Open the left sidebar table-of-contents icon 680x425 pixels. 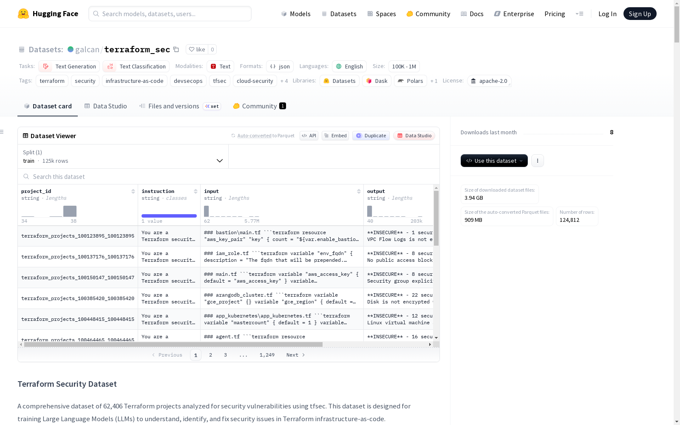pos(2,132)
